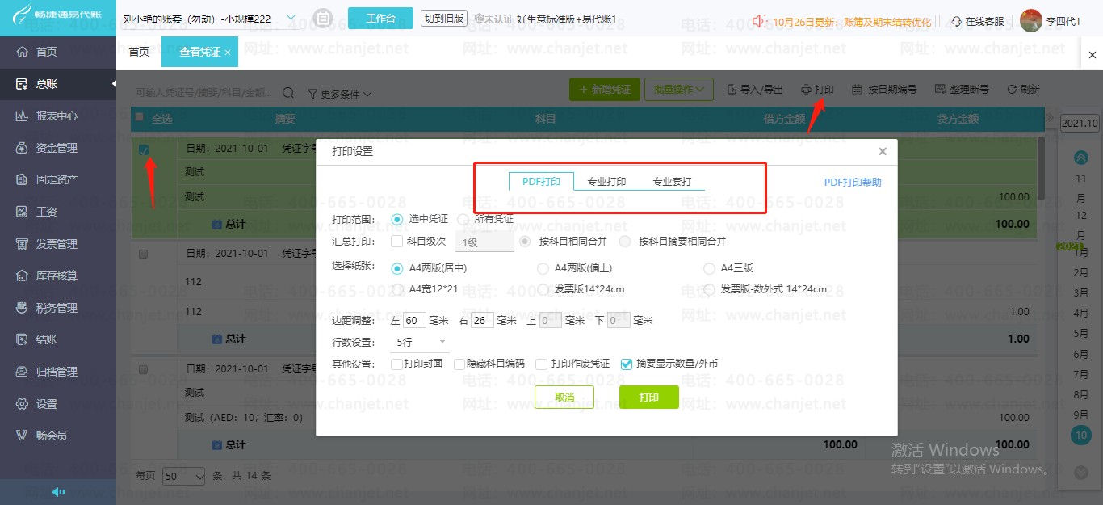This screenshot has width=1103, height=505.
Task: Open 税务管理 in sidebar
Action: click(58, 308)
